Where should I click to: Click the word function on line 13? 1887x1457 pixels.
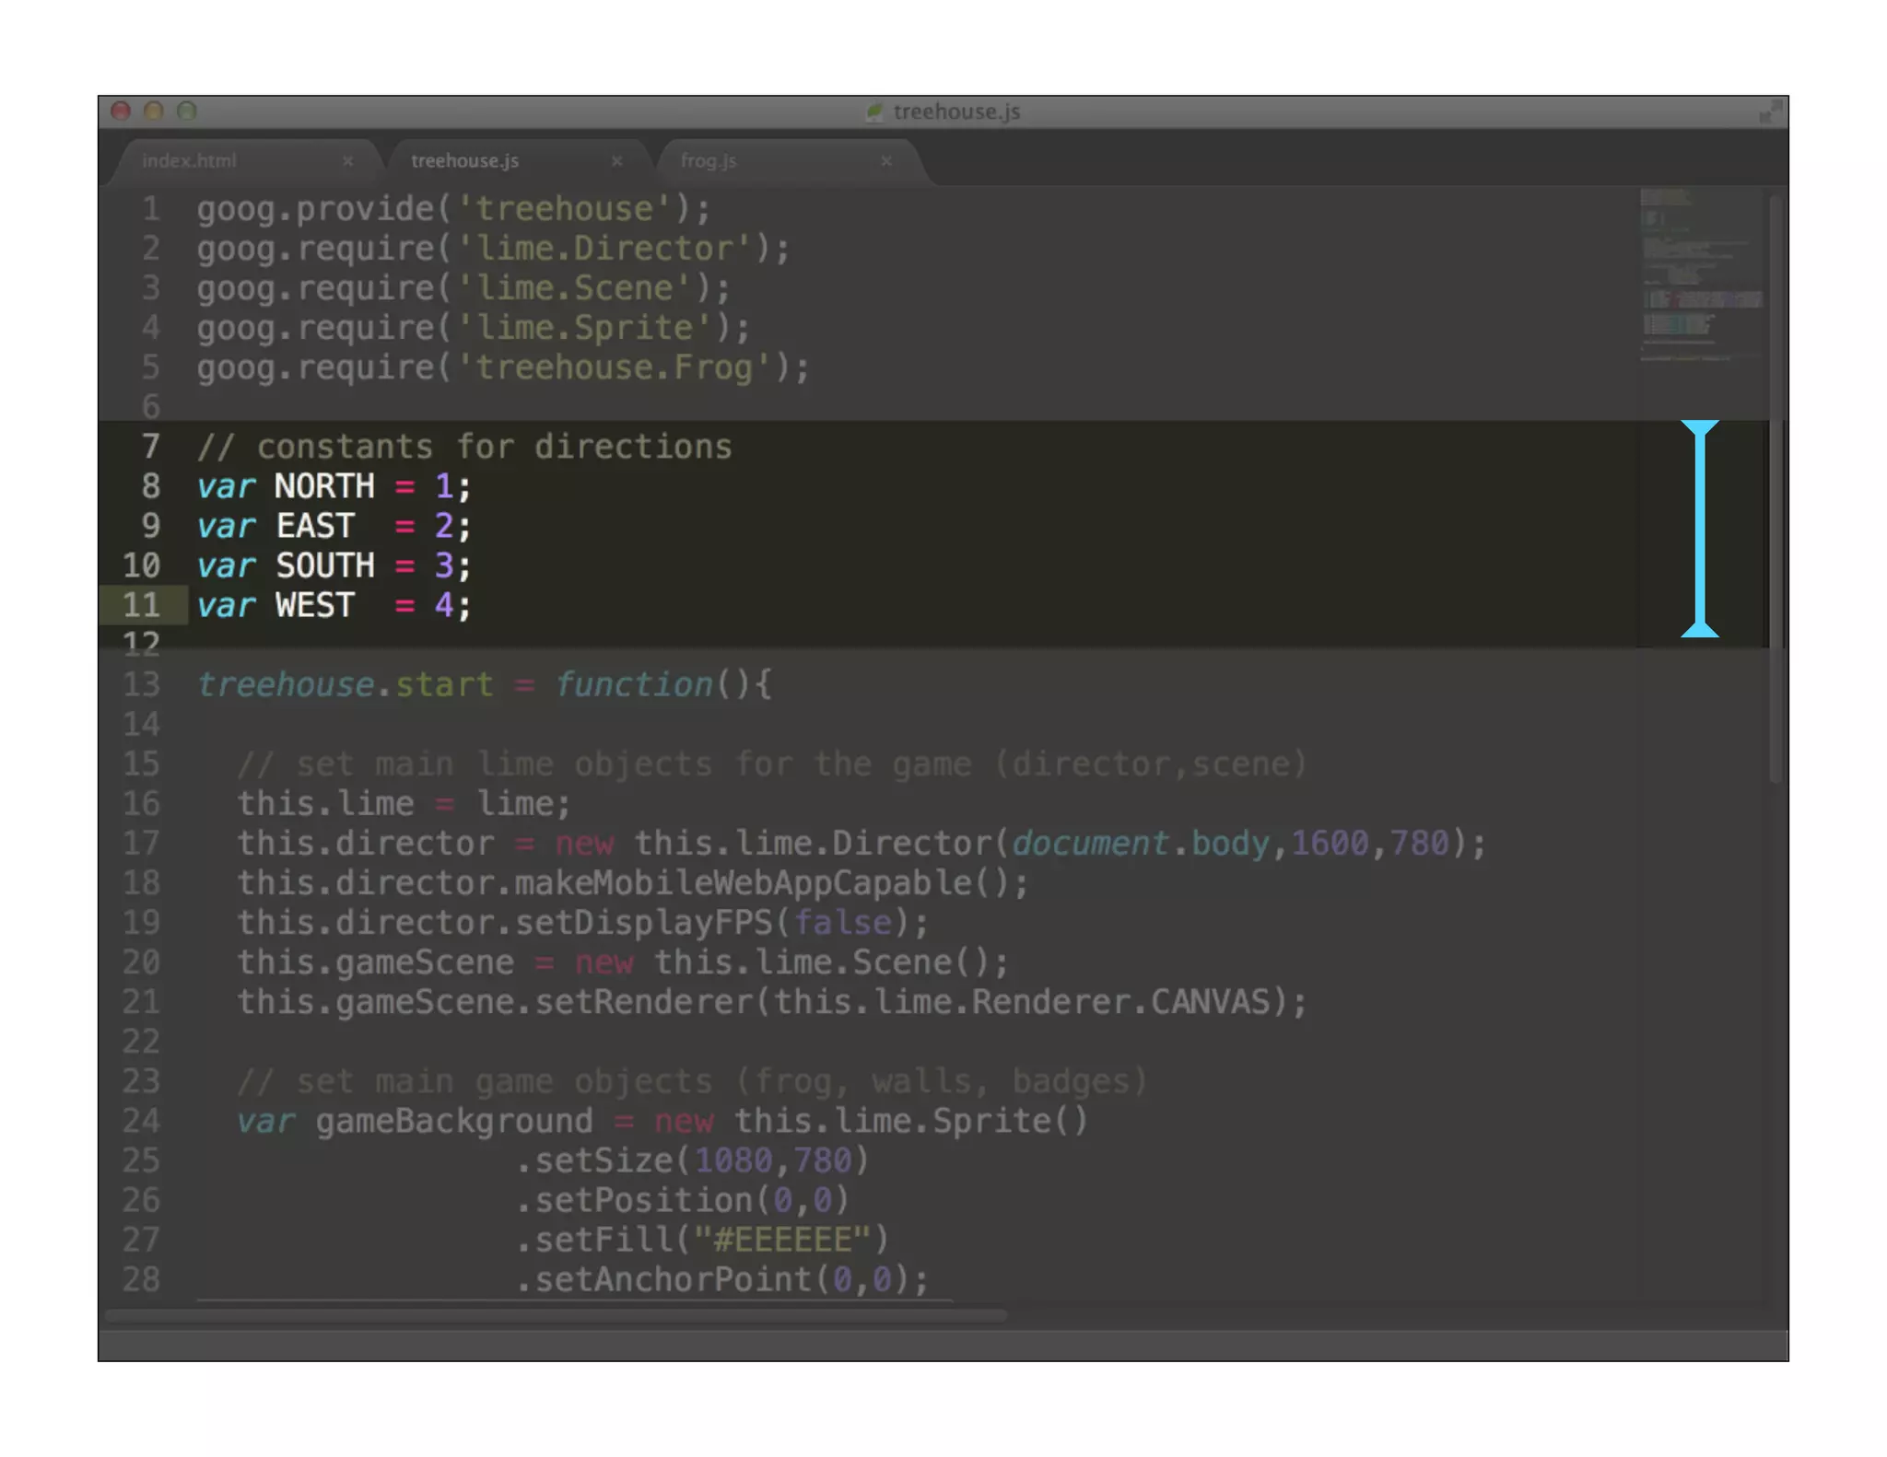coord(634,684)
